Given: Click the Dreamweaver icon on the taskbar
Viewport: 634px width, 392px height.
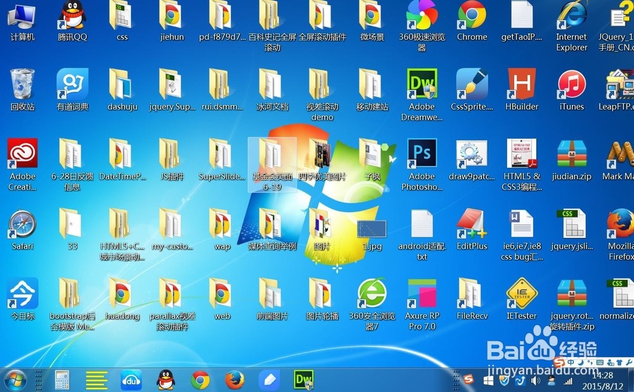Looking at the screenshot, I should coord(304,380).
